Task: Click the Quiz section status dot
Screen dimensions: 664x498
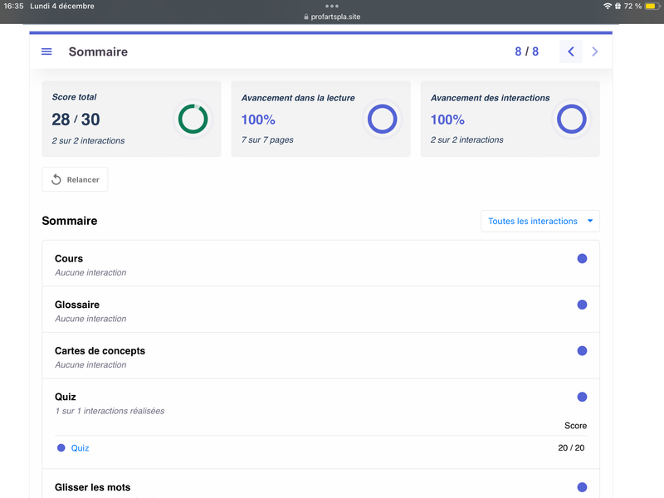Action: [x=582, y=397]
